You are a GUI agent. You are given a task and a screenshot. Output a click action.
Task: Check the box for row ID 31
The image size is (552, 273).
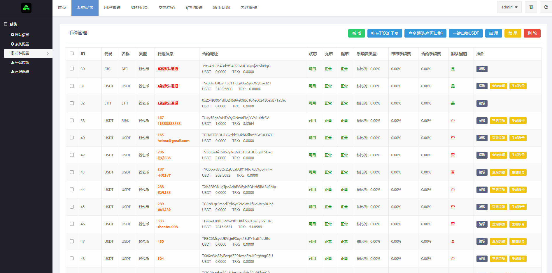[x=72, y=86]
